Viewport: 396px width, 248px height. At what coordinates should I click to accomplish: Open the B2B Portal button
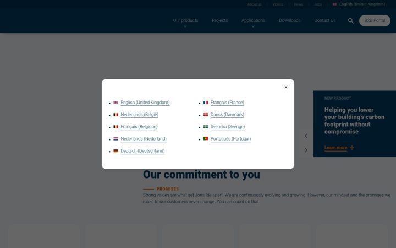[x=375, y=20]
